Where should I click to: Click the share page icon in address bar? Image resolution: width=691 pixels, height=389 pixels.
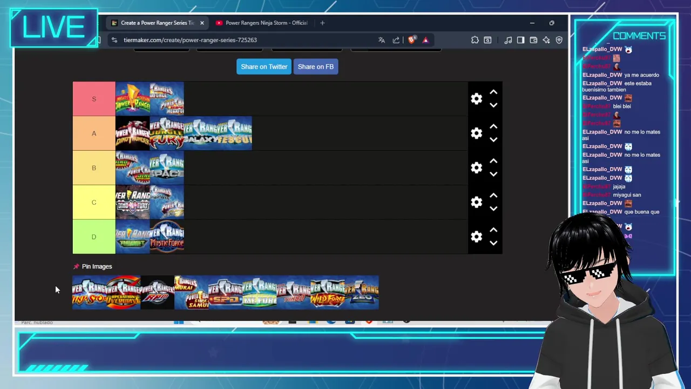(396, 40)
